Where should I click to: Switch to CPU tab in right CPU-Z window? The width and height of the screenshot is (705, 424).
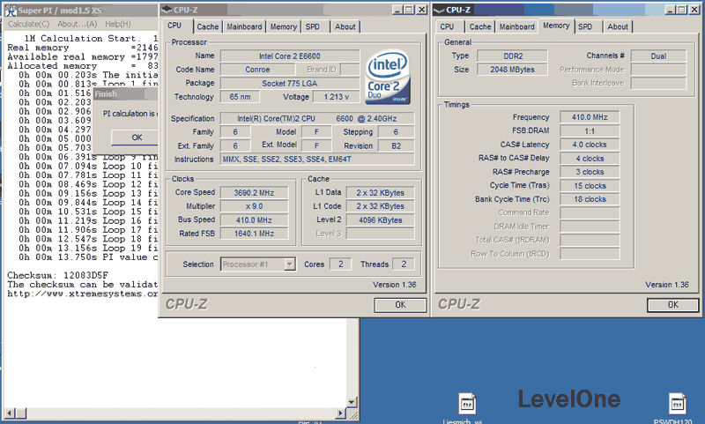[x=447, y=26]
